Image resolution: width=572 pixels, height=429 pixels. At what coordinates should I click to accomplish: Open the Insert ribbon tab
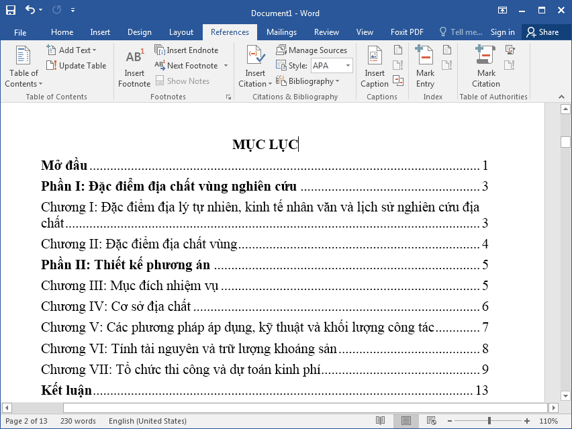99,32
